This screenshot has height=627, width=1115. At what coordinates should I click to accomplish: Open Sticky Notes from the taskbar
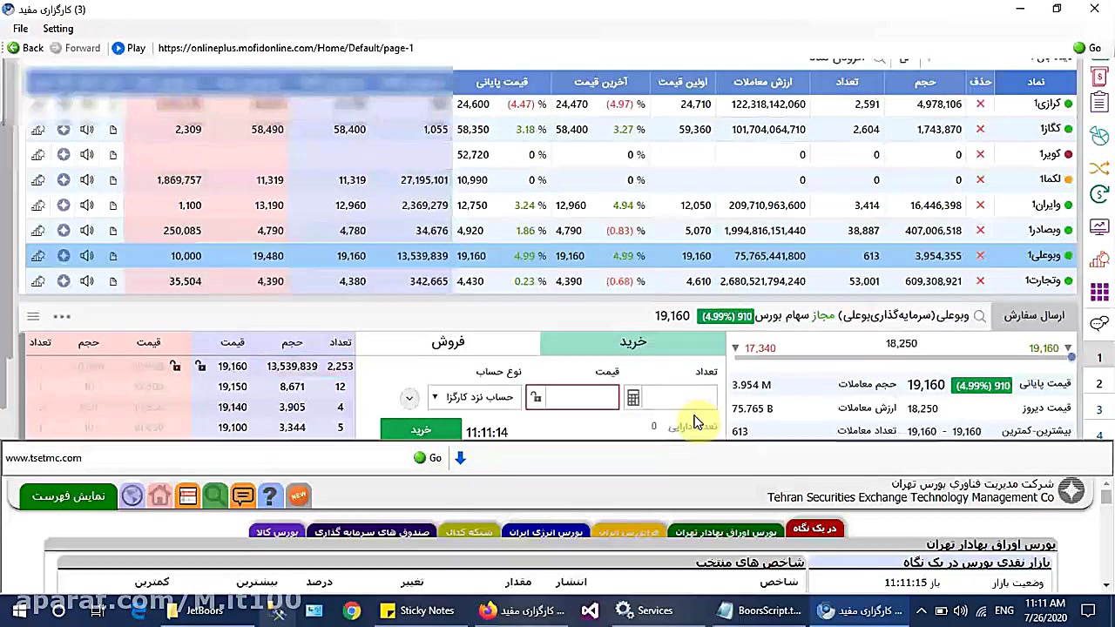[x=416, y=610]
